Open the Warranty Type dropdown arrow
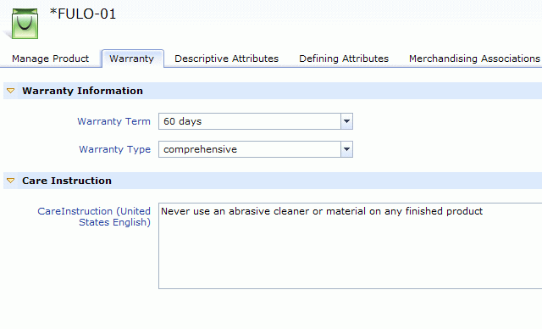This screenshot has height=329, width=542. click(346, 149)
